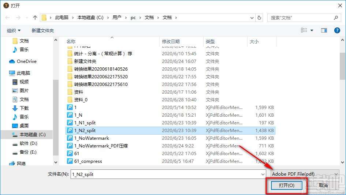The height and width of the screenshot is (195, 346).
Task: Open the recent locations dropdown arrow
Action: (x=27, y=18)
